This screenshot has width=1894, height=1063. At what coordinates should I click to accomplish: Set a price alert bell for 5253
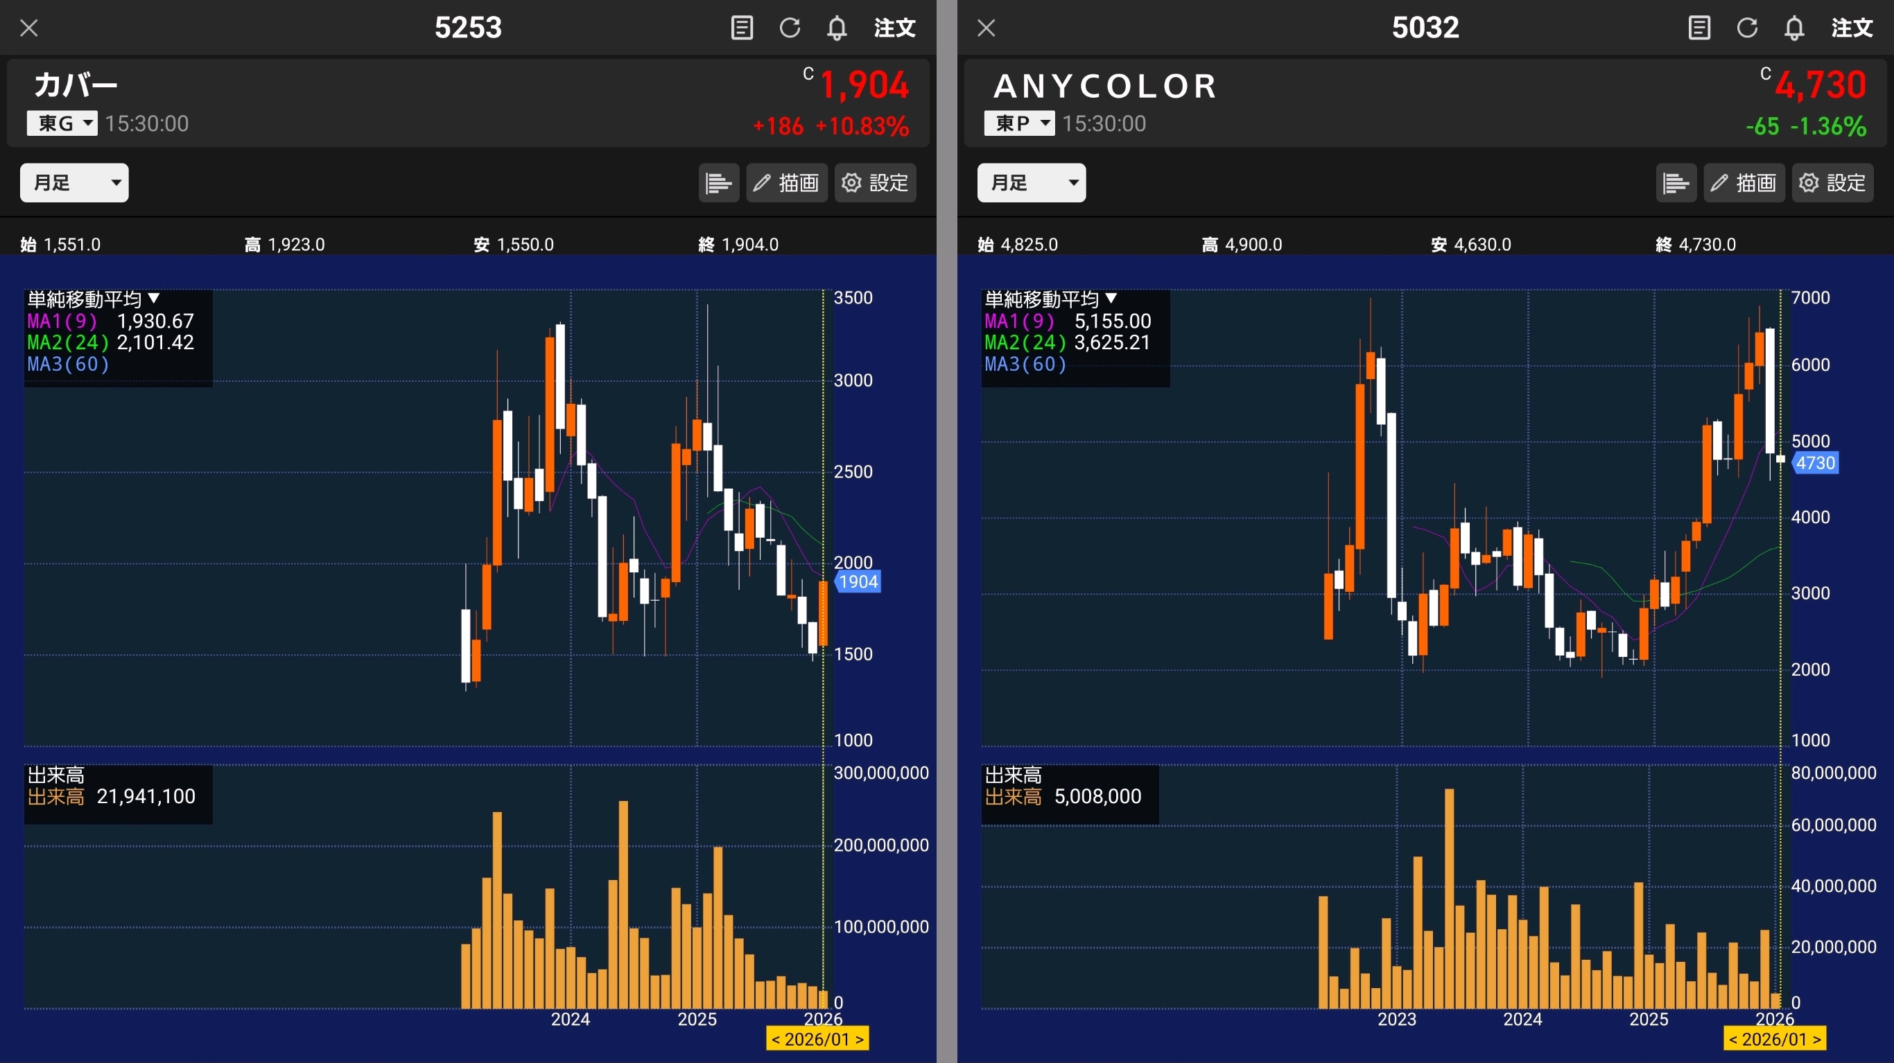pyautogui.click(x=837, y=28)
